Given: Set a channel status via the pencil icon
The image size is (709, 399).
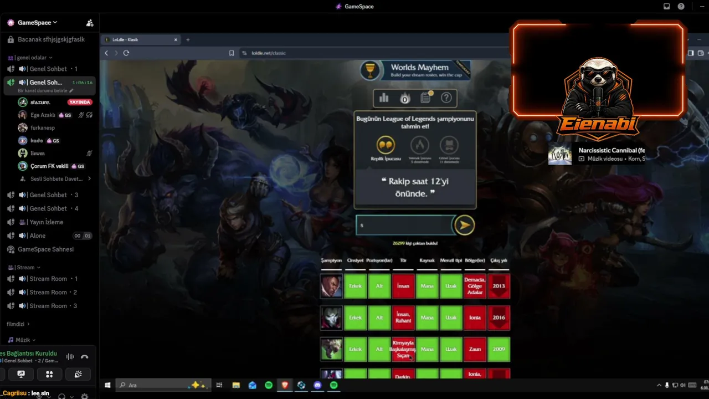Looking at the screenshot, I should point(71,90).
